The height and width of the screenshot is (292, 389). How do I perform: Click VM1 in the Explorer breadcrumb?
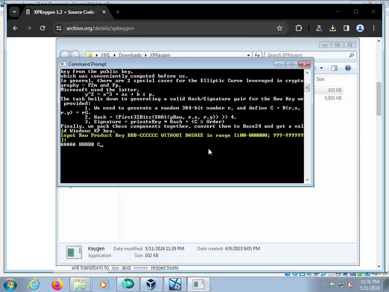click(105, 55)
